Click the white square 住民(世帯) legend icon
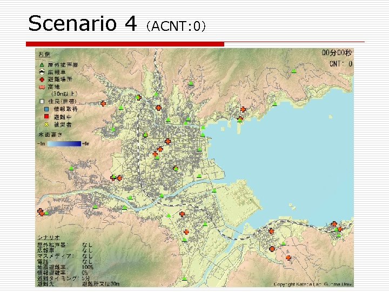This screenshot has height=292, width=389. (42, 101)
